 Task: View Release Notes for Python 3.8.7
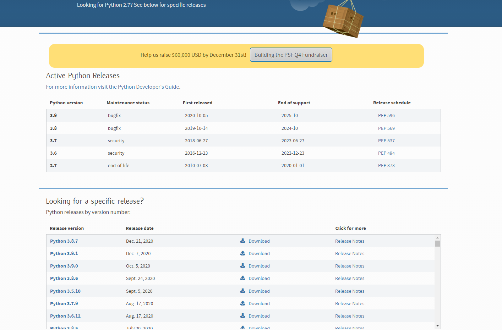click(350, 241)
